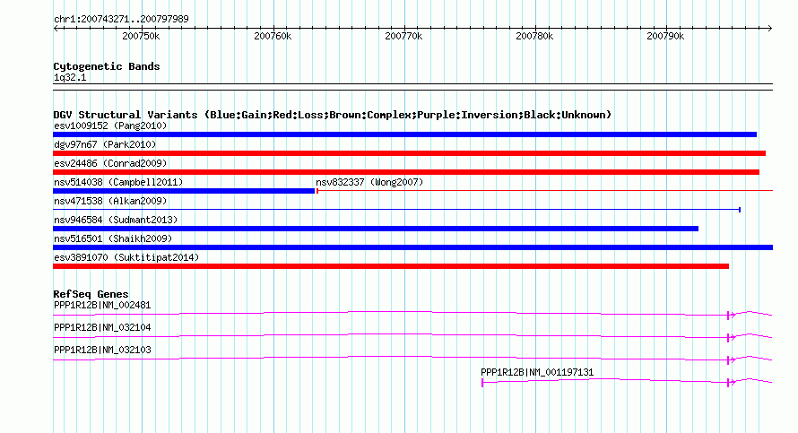Click the PPP1R12B|NM_001197131 gene label

point(537,372)
